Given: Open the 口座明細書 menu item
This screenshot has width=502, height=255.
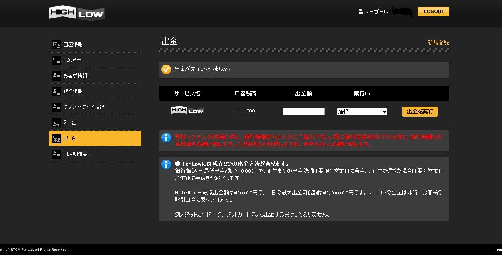Looking at the screenshot, I should point(95,154).
